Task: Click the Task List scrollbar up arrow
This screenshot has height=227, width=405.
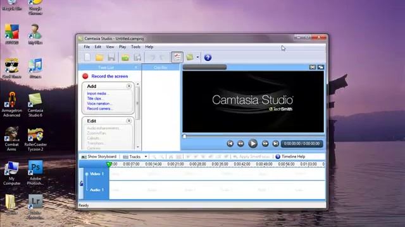Action: click(x=138, y=84)
